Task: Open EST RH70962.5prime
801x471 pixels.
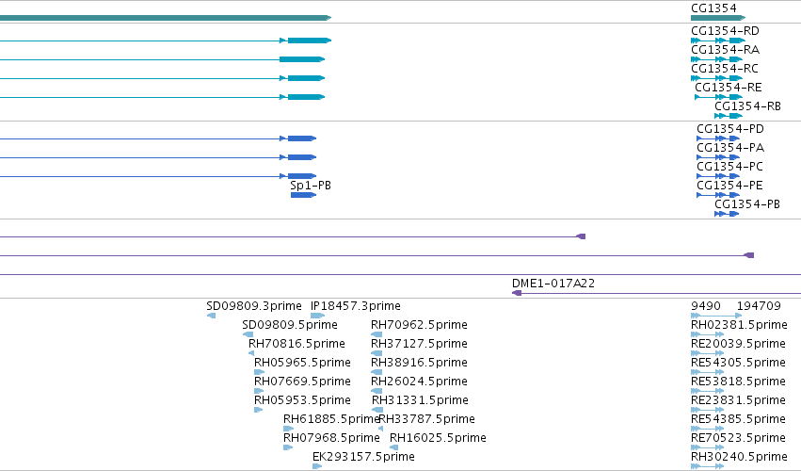Action: coord(419,325)
